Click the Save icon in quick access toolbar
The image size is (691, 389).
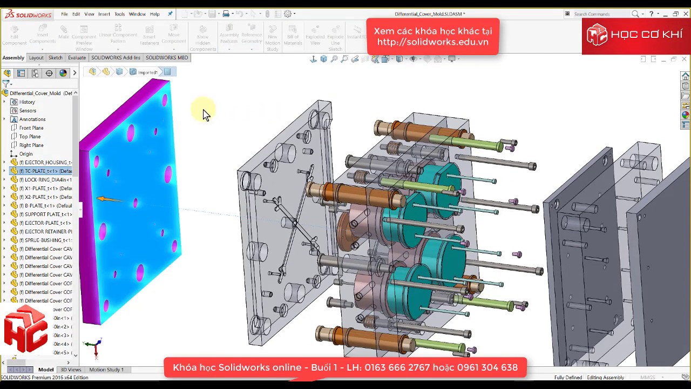[212, 14]
